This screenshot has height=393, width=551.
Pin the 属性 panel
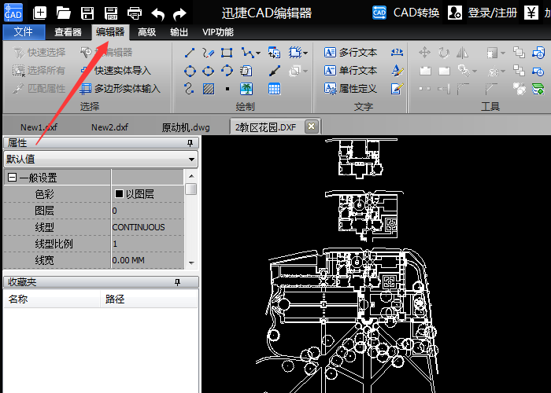(x=190, y=143)
